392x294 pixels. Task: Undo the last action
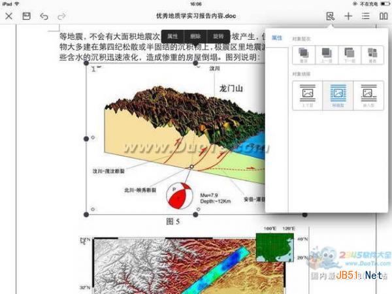pos(44,15)
